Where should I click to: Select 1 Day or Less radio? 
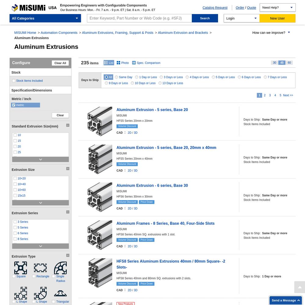point(137,77)
